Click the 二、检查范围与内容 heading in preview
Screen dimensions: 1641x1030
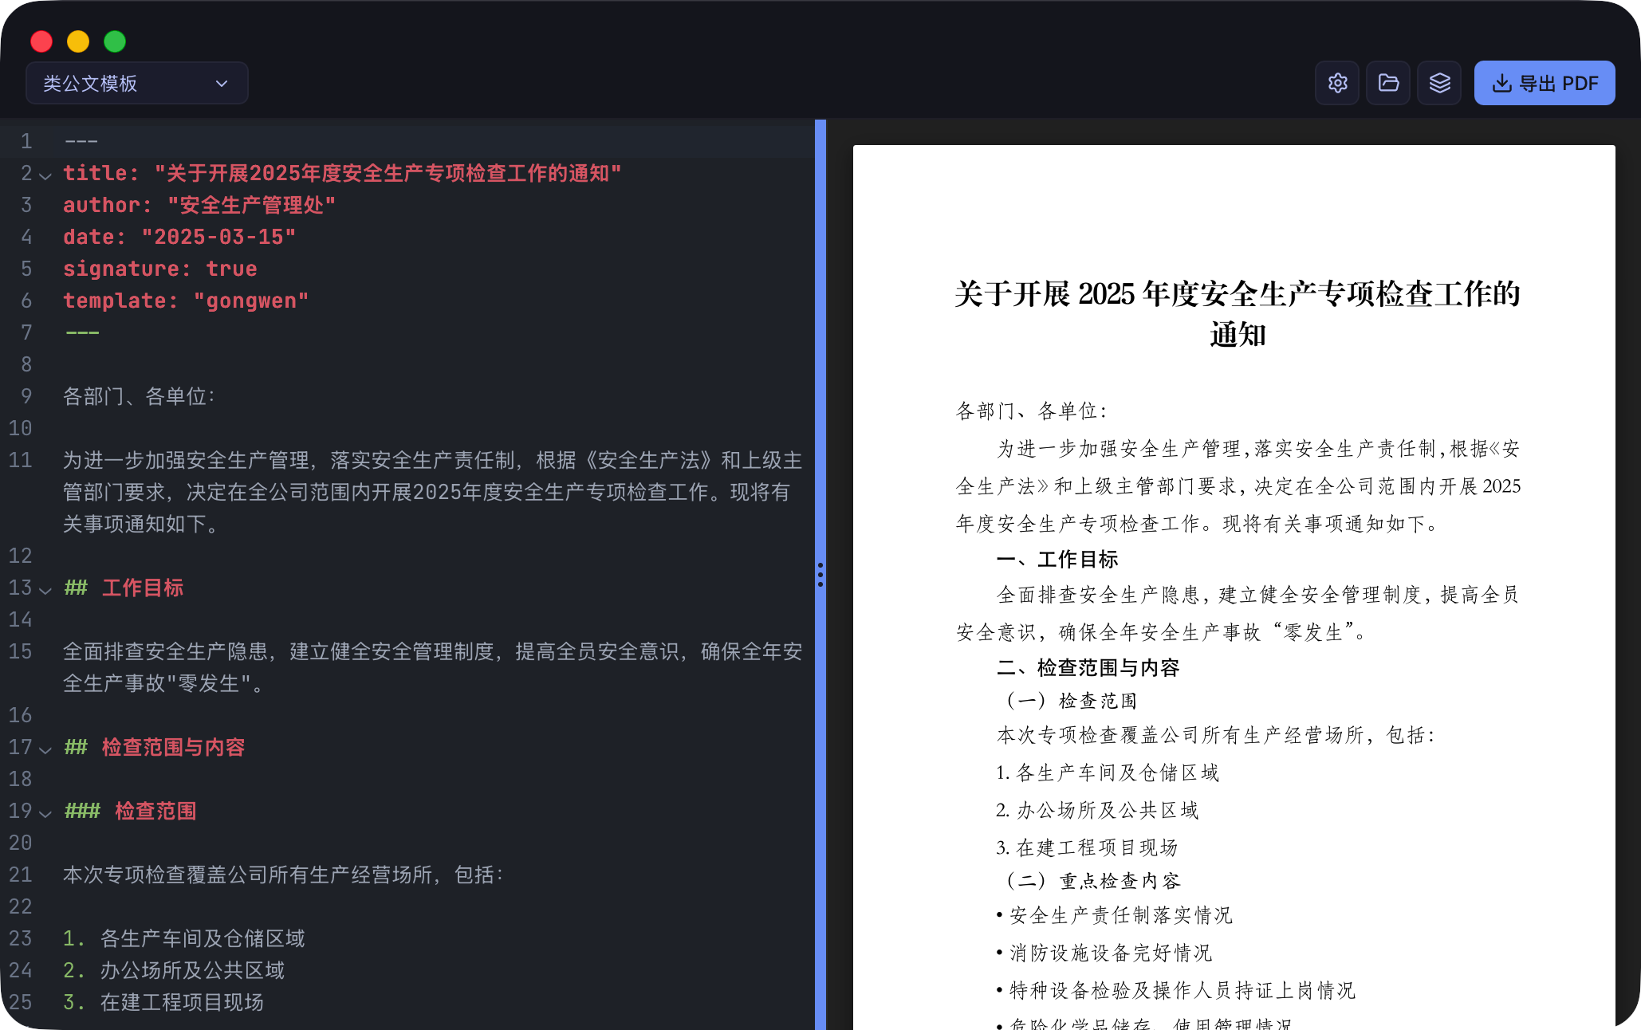[x=1089, y=667]
